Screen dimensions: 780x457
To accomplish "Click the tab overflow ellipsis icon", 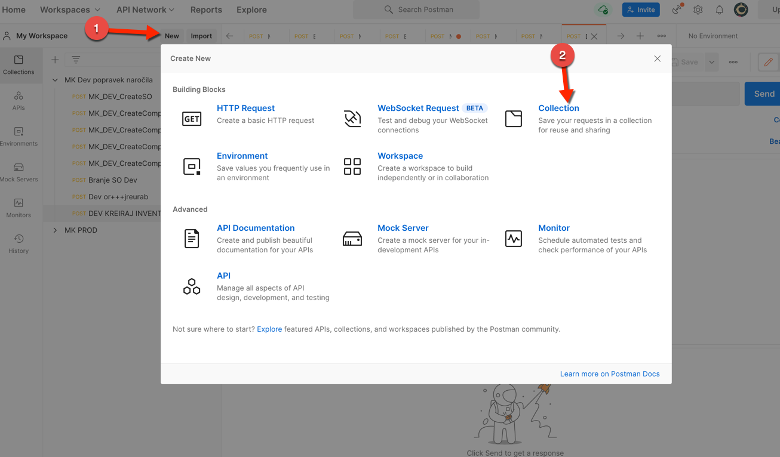I will (662, 36).
